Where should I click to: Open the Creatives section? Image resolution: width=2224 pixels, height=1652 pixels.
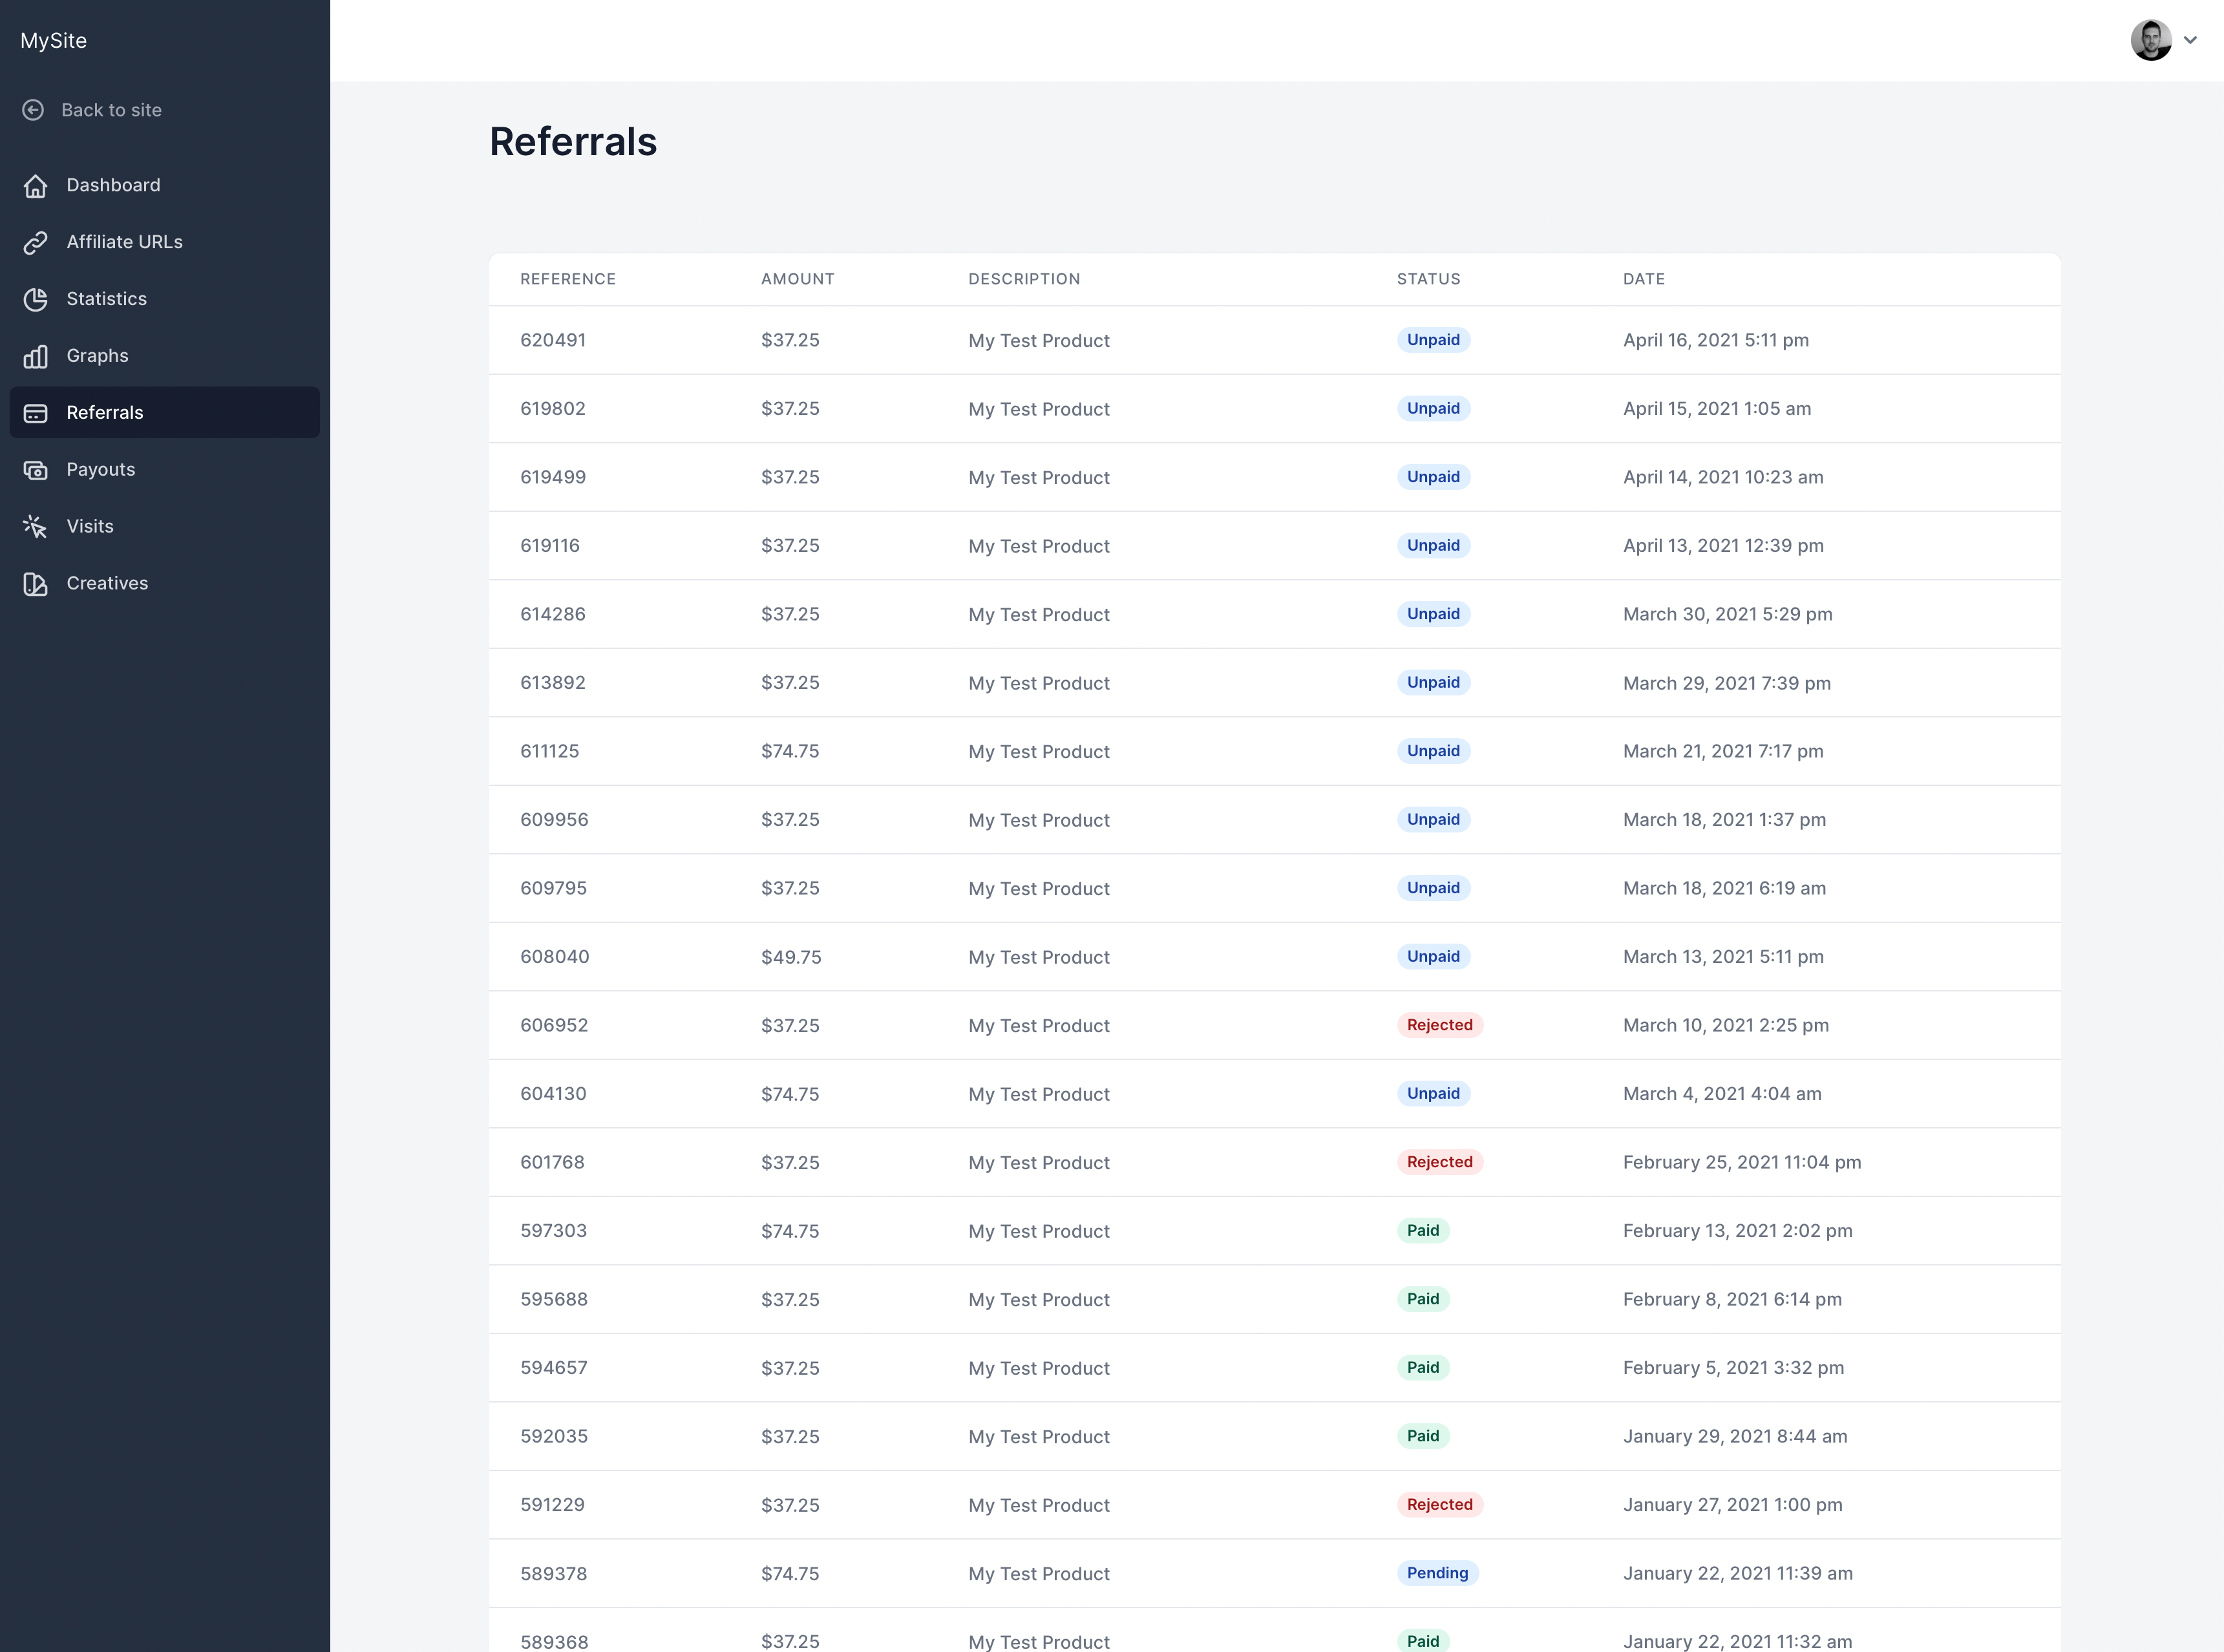[165, 583]
